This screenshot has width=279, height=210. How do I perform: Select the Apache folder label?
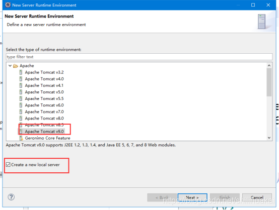click(27, 66)
